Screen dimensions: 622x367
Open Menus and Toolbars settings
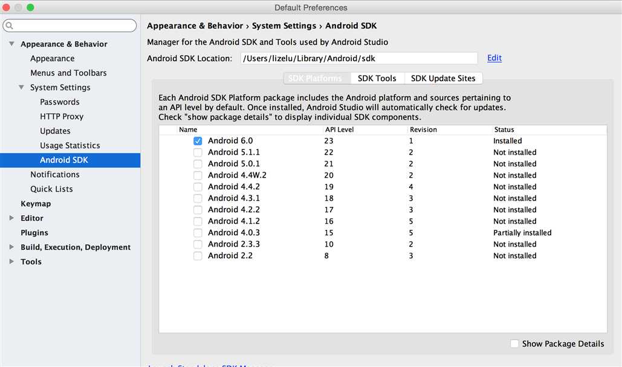pyautogui.click(x=69, y=73)
